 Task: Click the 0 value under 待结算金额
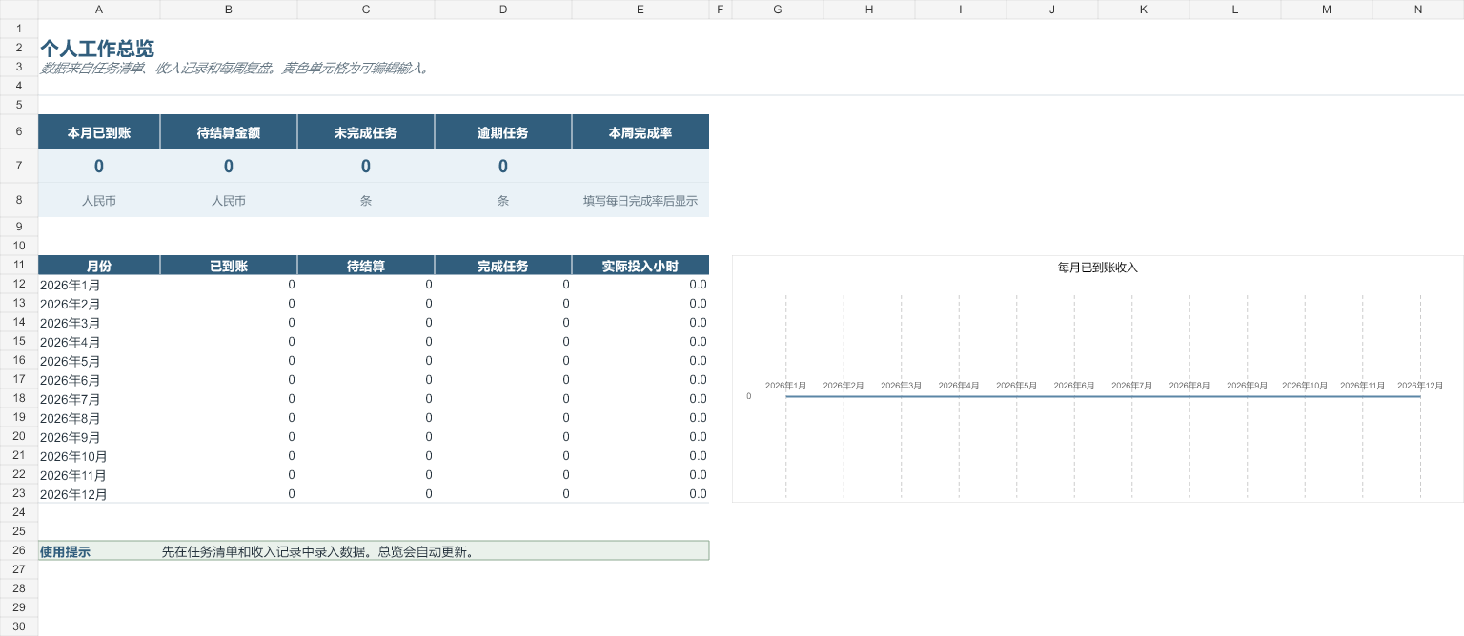pos(229,167)
